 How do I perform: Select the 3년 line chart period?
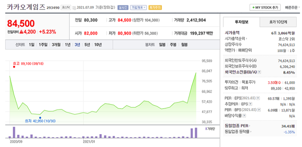click(x=77, y=45)
